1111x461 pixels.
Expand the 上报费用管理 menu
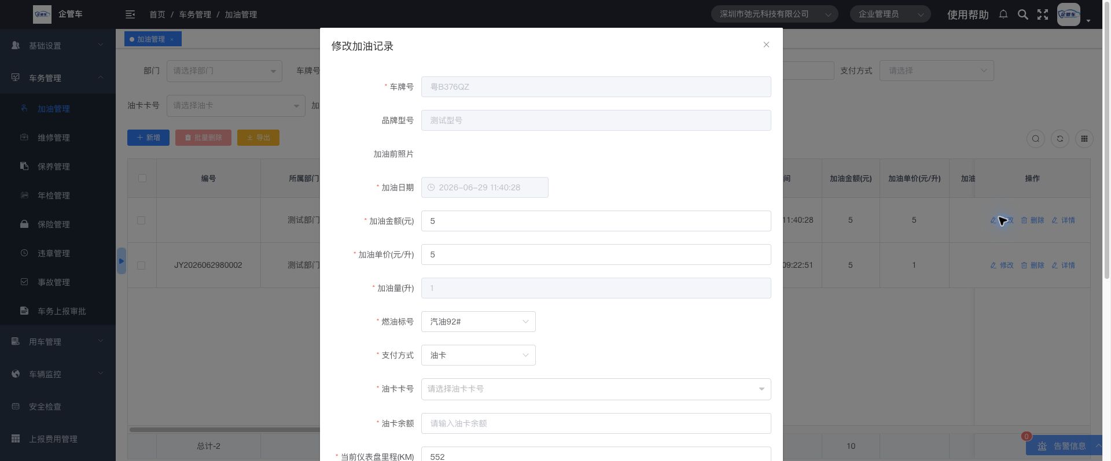click(58, 439)
